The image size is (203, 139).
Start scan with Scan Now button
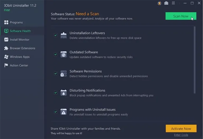click(x=181, y=16)
